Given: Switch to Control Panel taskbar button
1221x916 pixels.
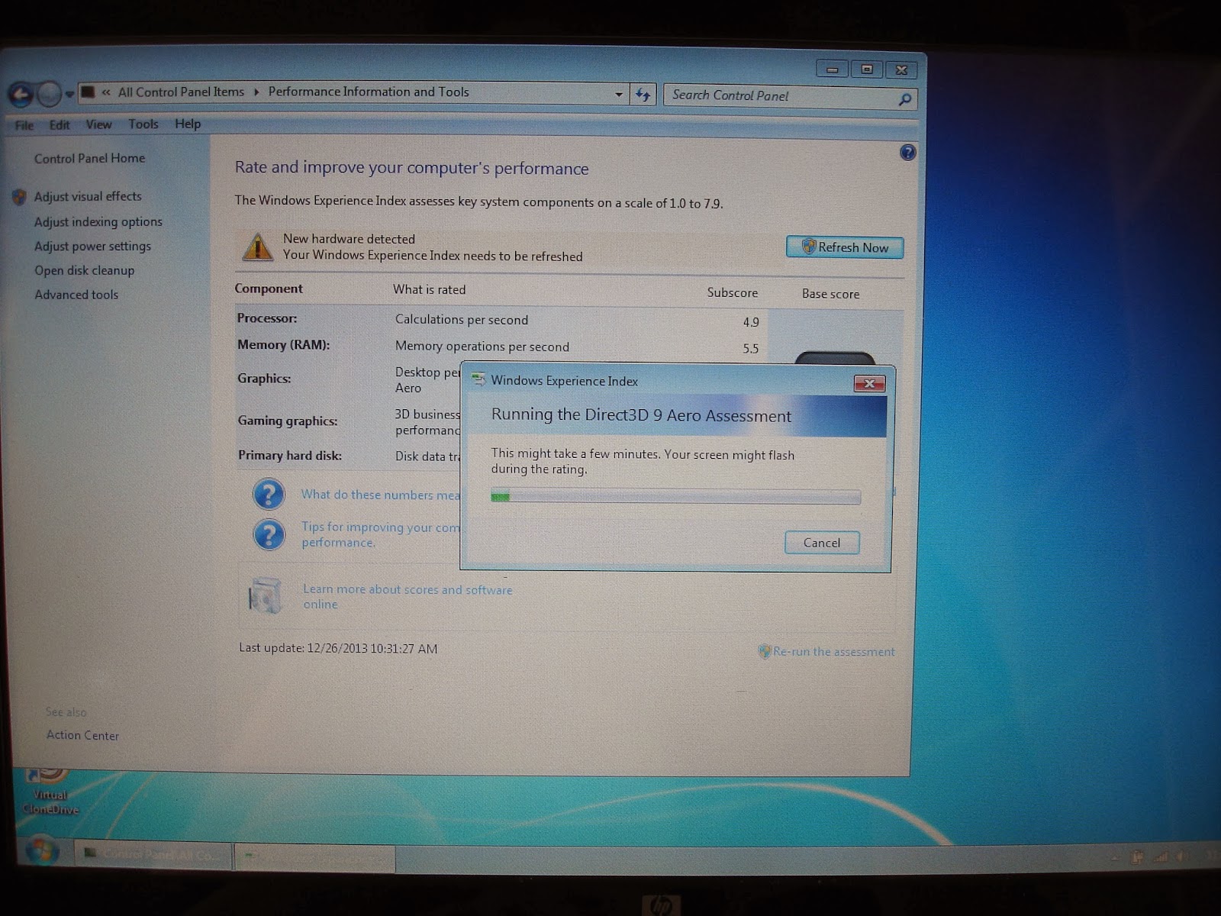Looking at the screenshot, I should (x=153, y=853).
